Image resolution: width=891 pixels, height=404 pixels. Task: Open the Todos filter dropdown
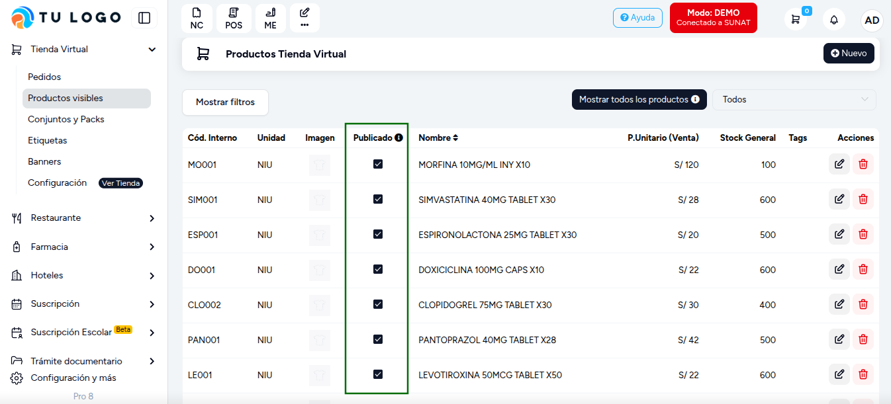click(794, 100)
